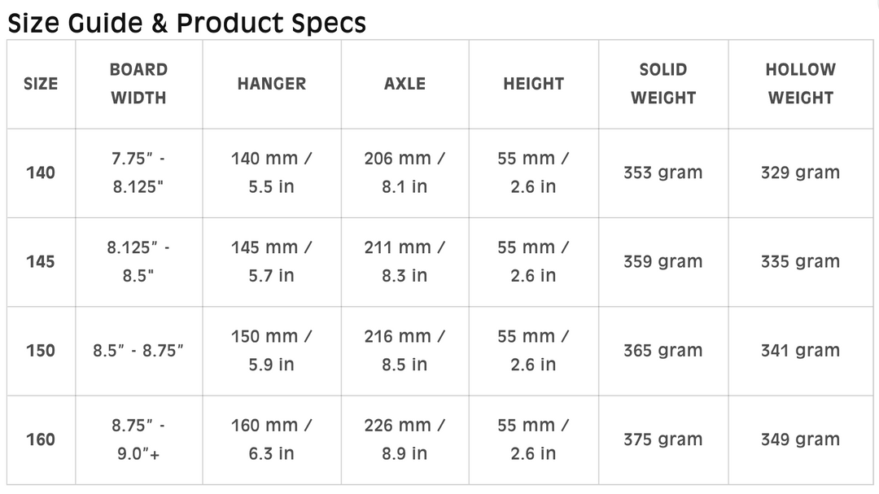Select the BOARD WIDTH column header
The image size is (879, 494).
point(138,84)
